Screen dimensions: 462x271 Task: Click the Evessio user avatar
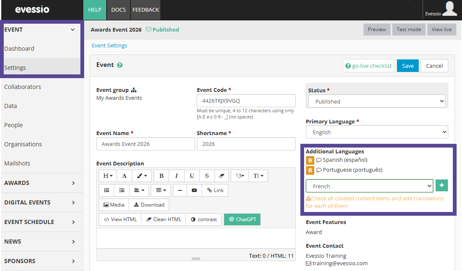(x=450, y=9)
